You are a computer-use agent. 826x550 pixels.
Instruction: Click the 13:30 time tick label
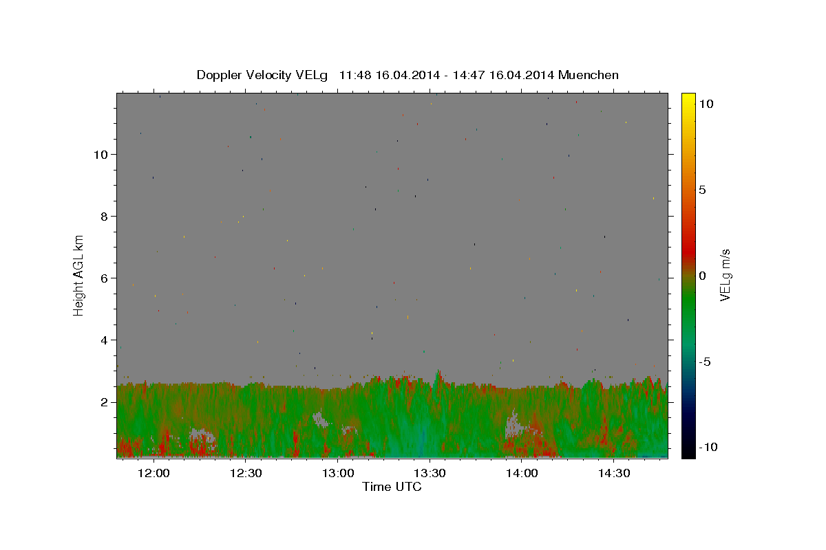[430, 474]
